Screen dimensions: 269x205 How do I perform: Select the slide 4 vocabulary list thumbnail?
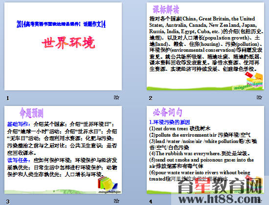pyautogui.click(x=205, y=150)
